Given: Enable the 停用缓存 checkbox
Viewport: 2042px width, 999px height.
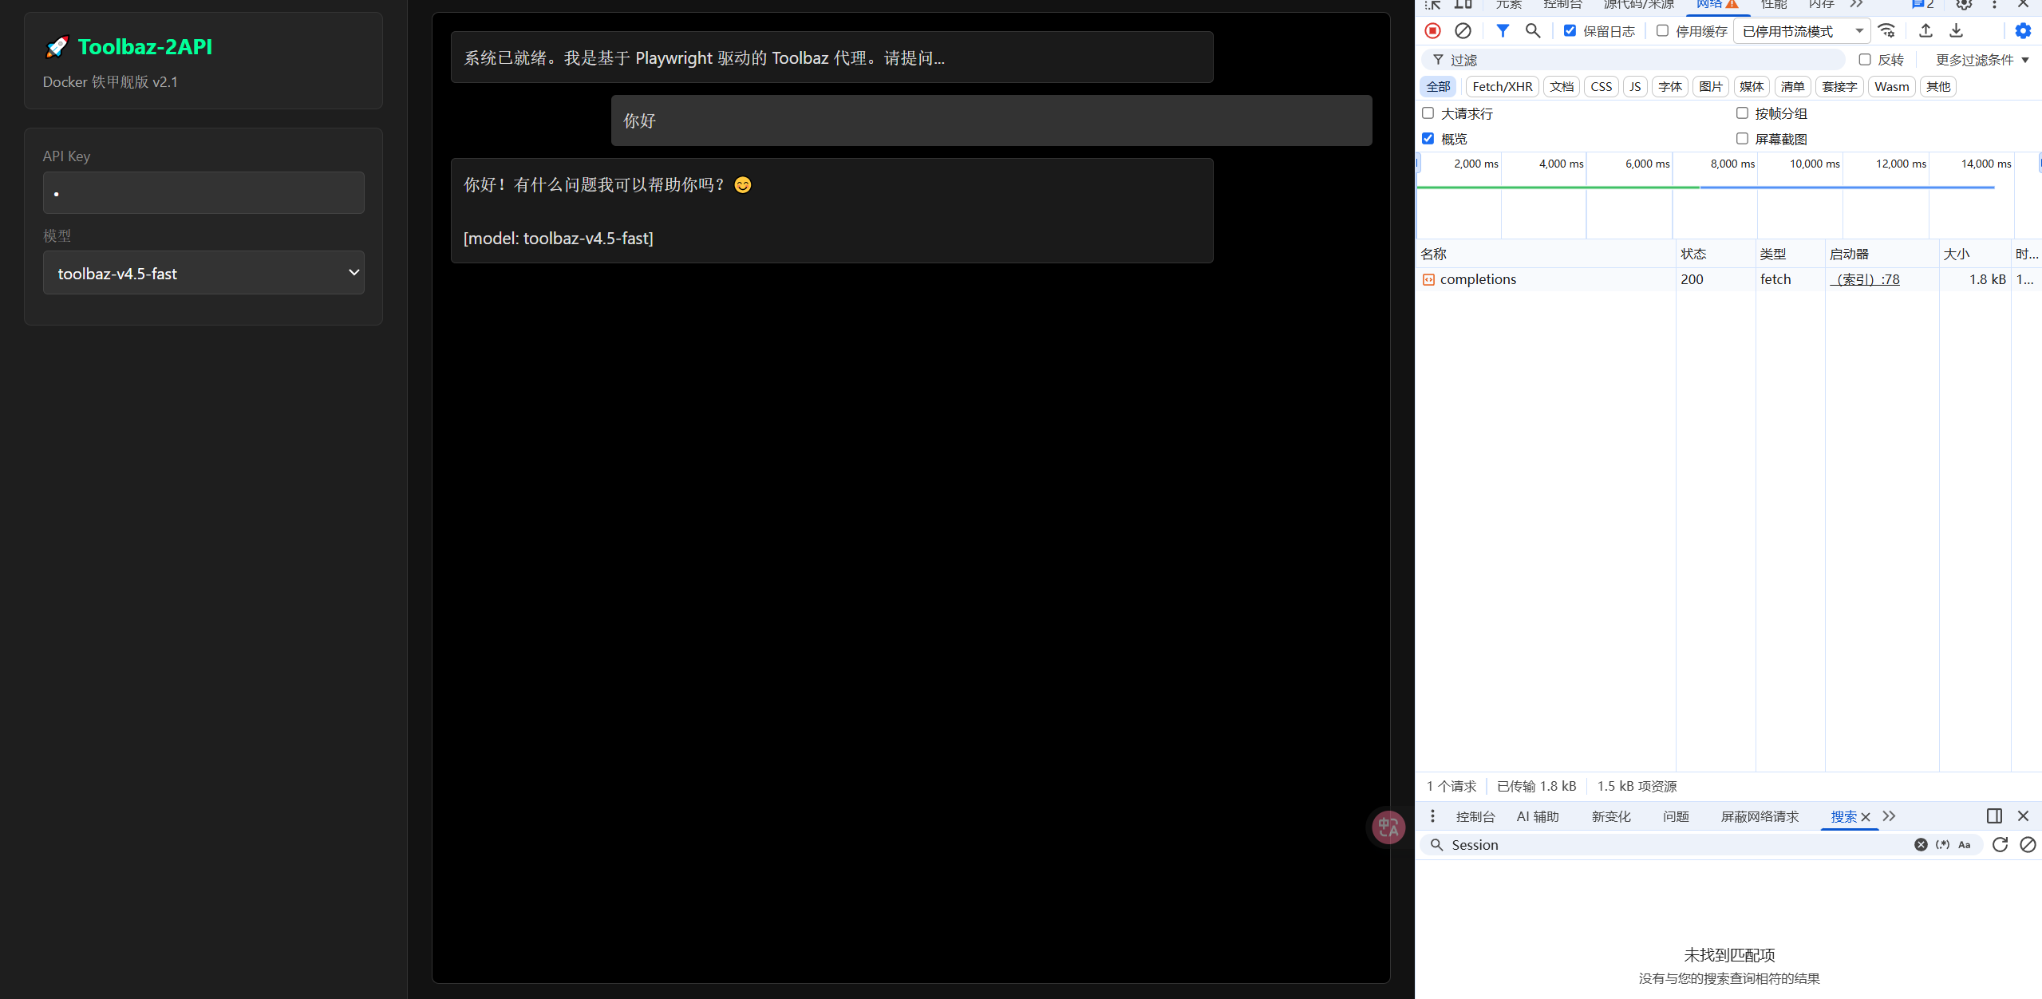Looking at the screenshot, I should 1662,31.
